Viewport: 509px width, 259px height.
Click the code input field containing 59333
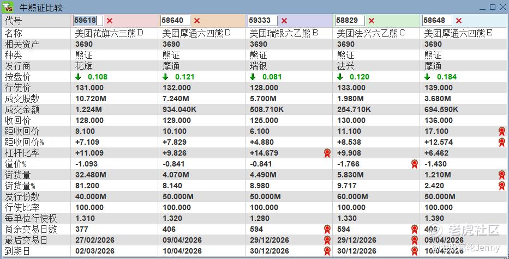262,20
